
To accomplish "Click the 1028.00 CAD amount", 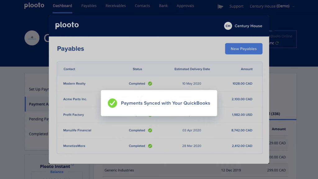I will pos(242,84).
